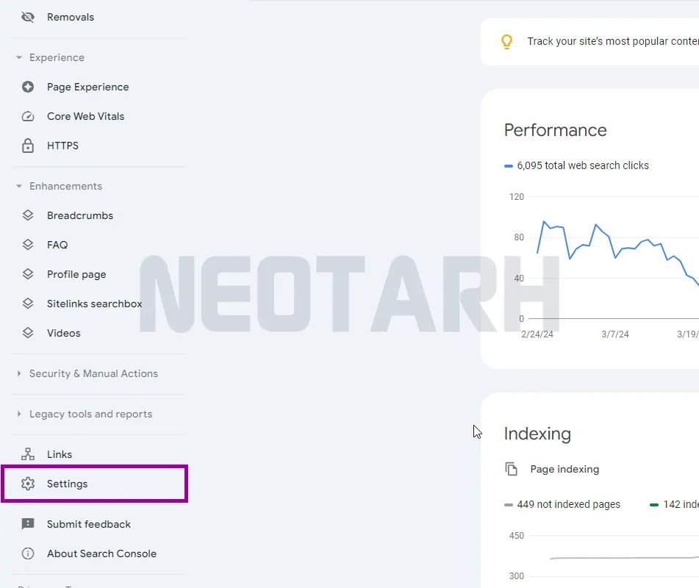Click Security & Manual Actions heading
Image resolution: width=699 pixels, height=588 pixels.
tap(93, 373)
